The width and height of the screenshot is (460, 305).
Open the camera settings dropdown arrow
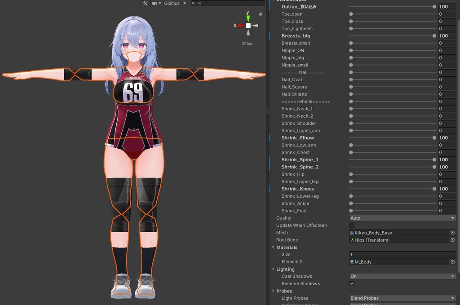(x=160, y=3)
